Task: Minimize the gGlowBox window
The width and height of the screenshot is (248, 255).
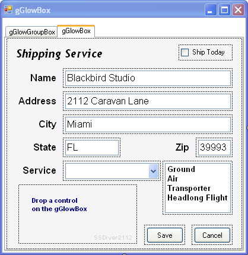Action: tap(211, 9)
